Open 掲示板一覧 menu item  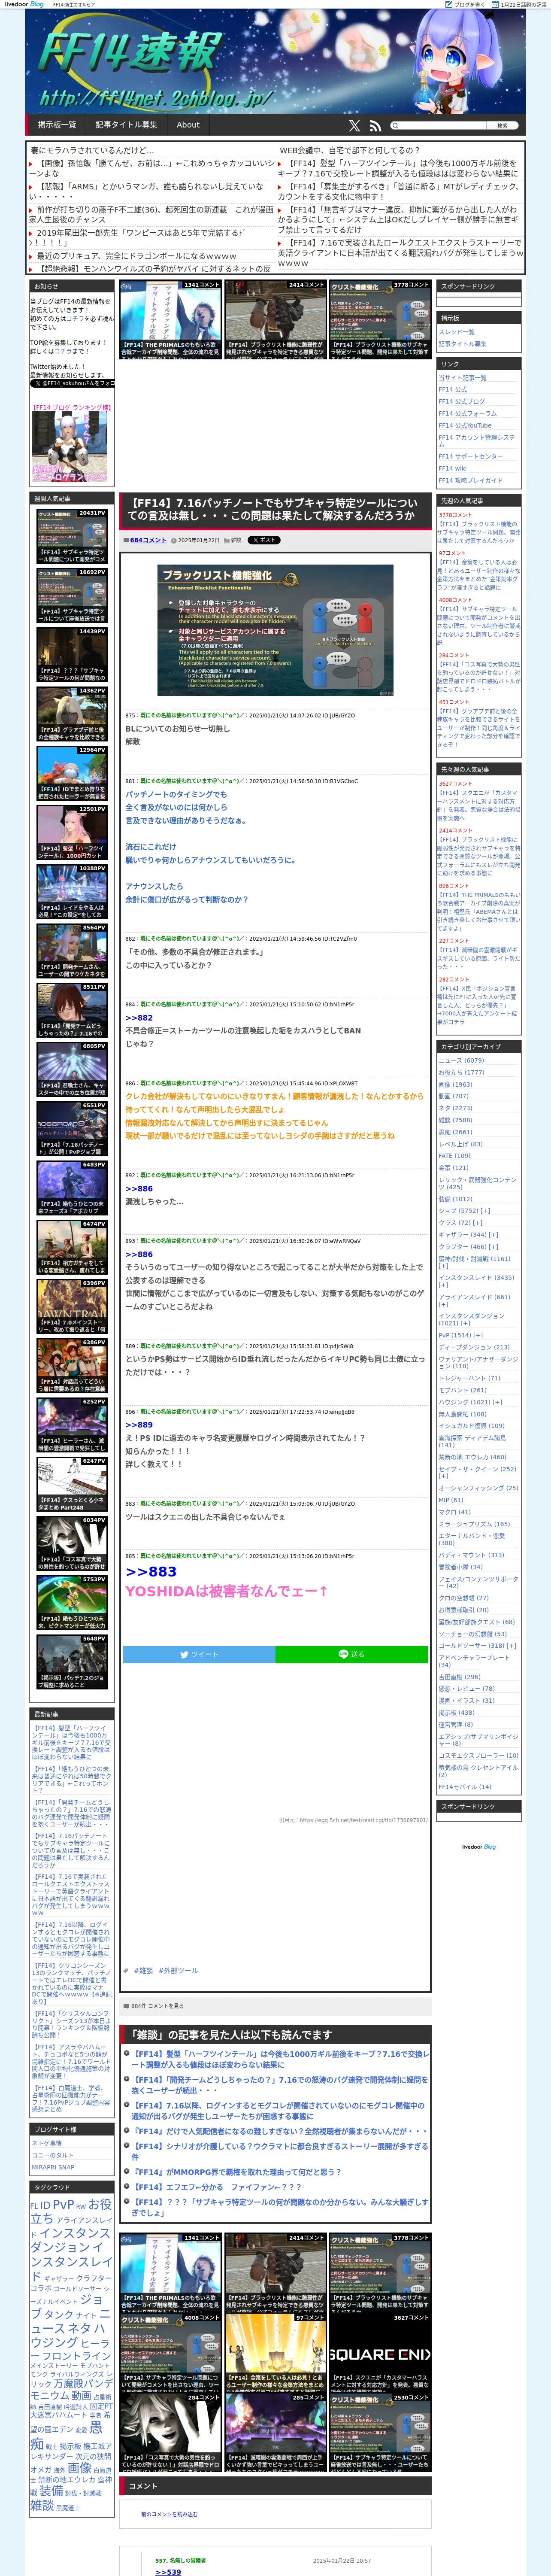click(57, 125)
